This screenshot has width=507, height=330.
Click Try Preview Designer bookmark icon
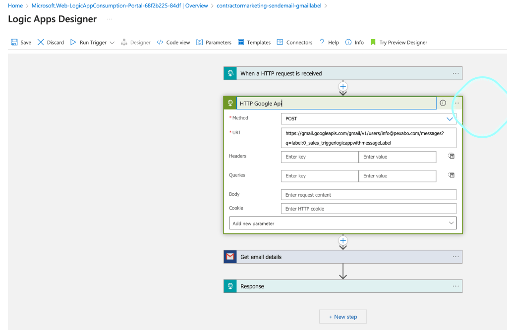[373, 42]
